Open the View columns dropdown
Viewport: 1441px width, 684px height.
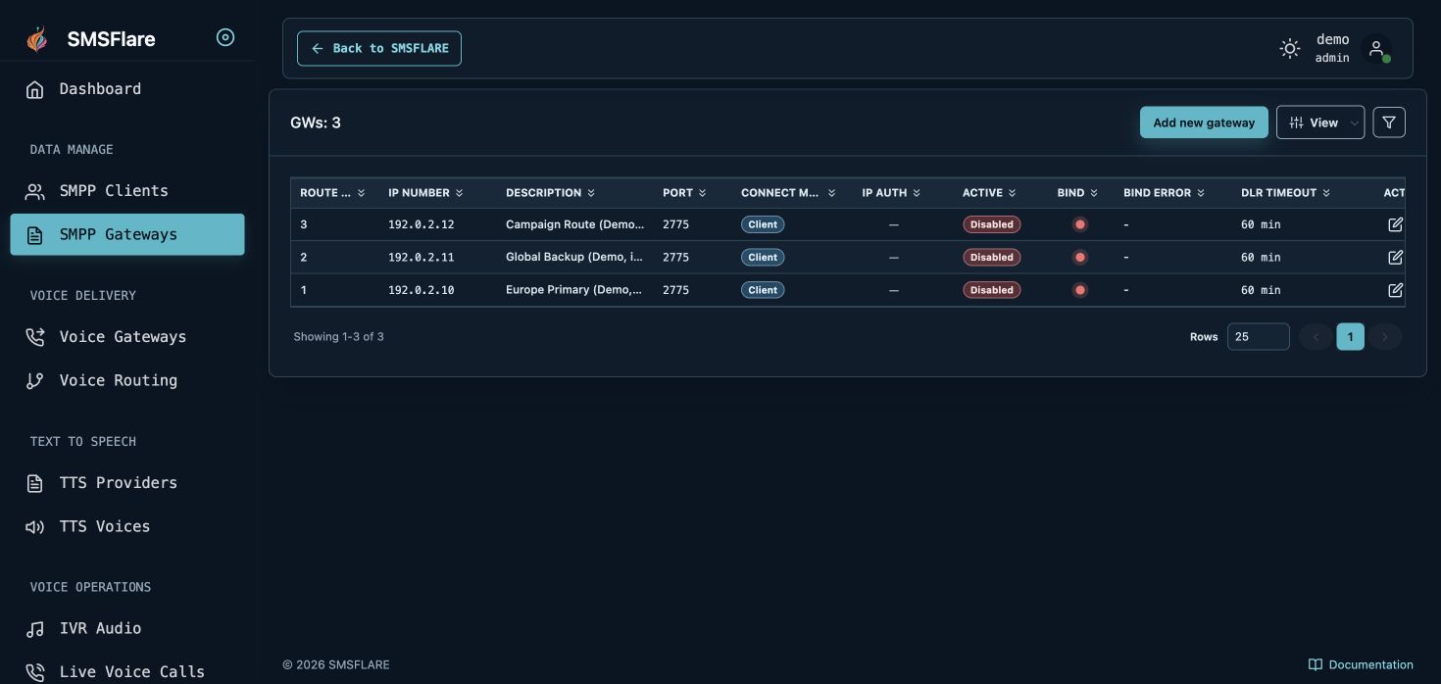pyautogui.click(x=1320, y=122)
